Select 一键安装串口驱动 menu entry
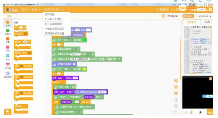 coord(55,29)
